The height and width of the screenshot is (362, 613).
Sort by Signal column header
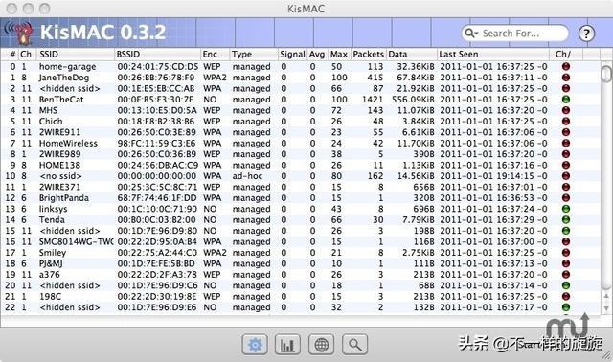[x=292, y=54]
